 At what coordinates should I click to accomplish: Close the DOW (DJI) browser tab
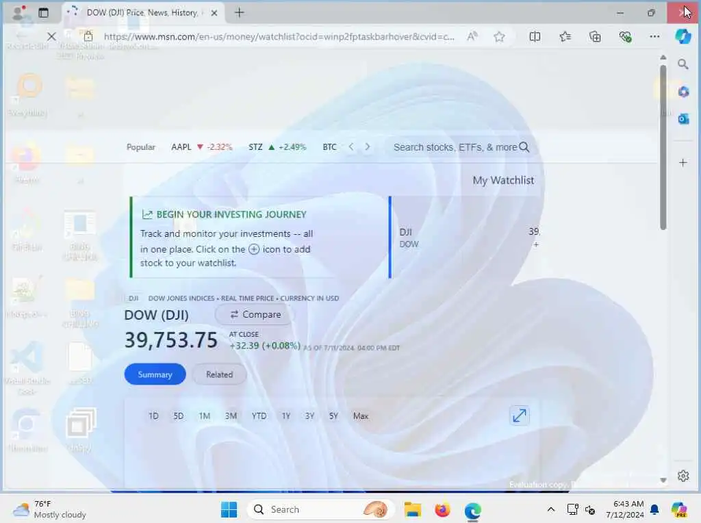tap(214, 13)
